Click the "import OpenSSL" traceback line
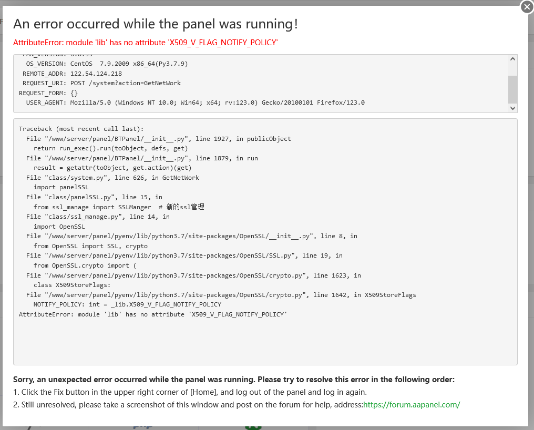 (x=59, y=227)
